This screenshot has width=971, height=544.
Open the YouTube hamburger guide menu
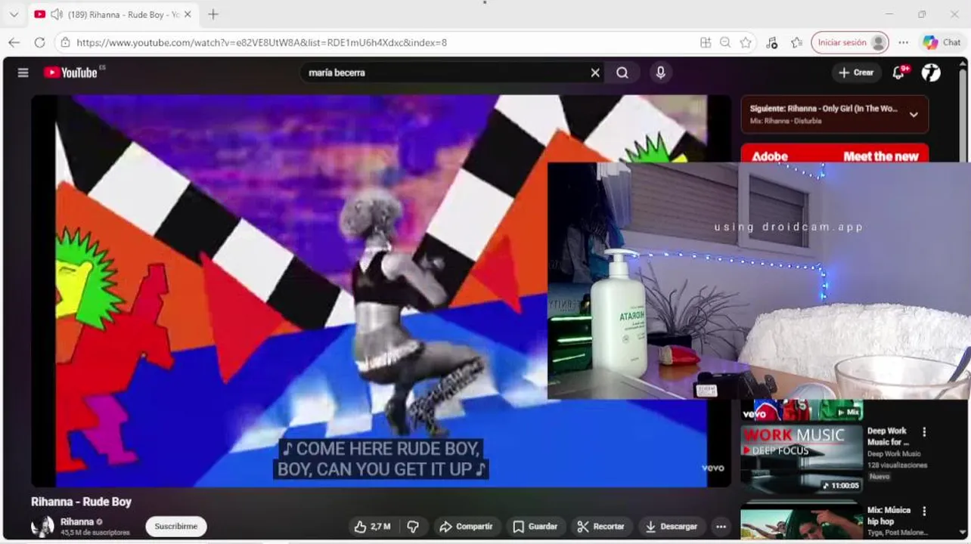[x=23, y=73]
